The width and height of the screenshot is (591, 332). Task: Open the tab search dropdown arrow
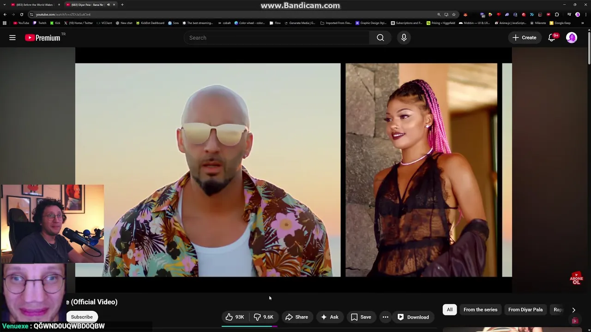(5, 5)
